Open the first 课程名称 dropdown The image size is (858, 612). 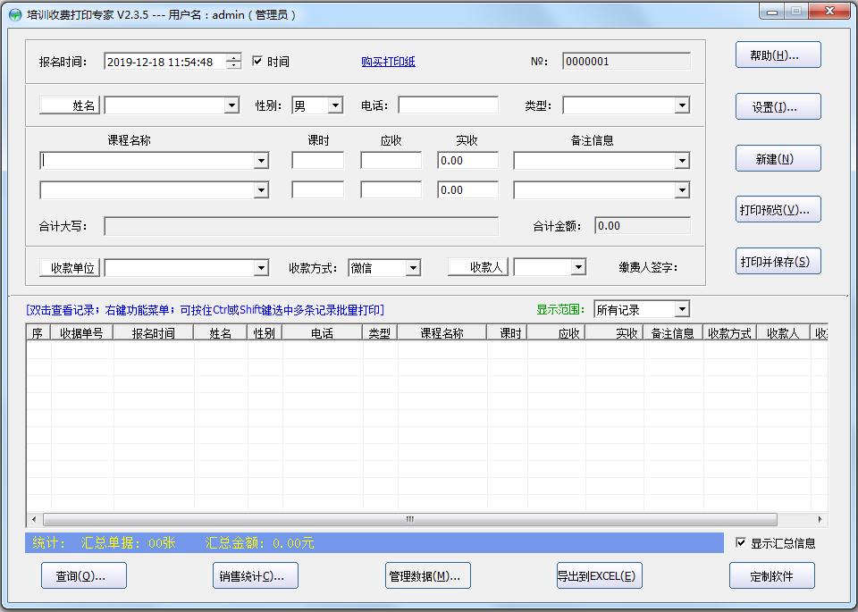click(261, 161)
